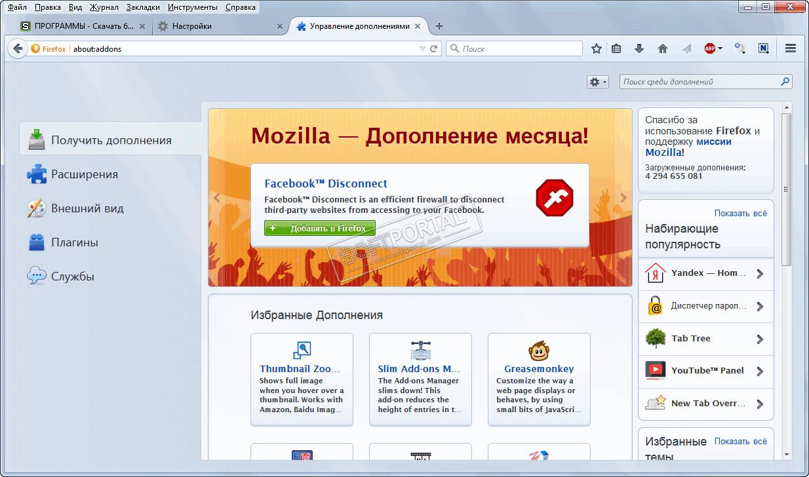Click the Slim Add-ons Manager icon
Viewport: 809px width, 477px height.
click(420, 350)
